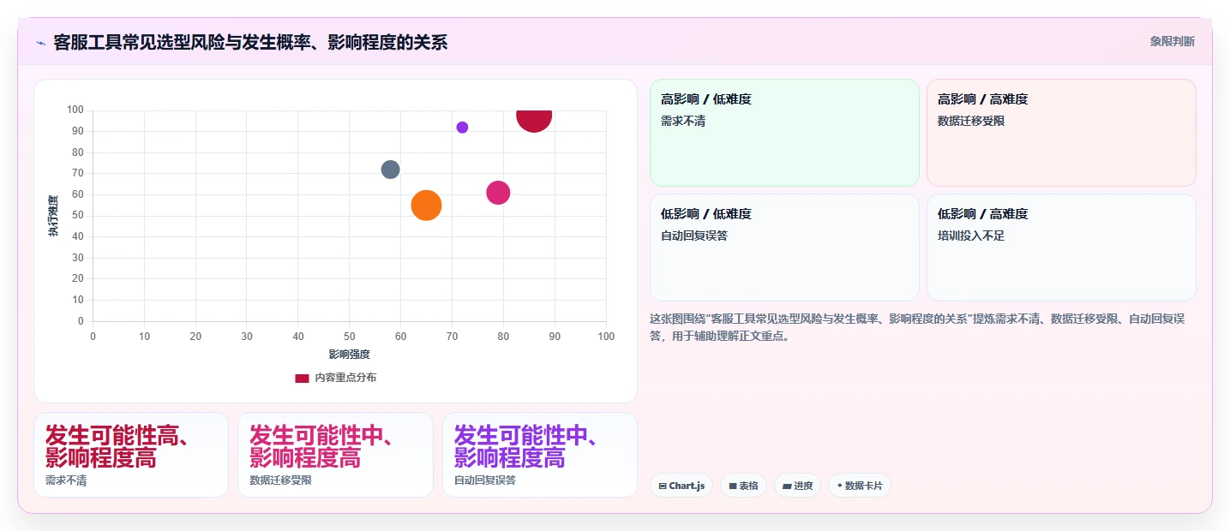
Task: Click the 内容重点分布 legend label
Action: (345, 378)
